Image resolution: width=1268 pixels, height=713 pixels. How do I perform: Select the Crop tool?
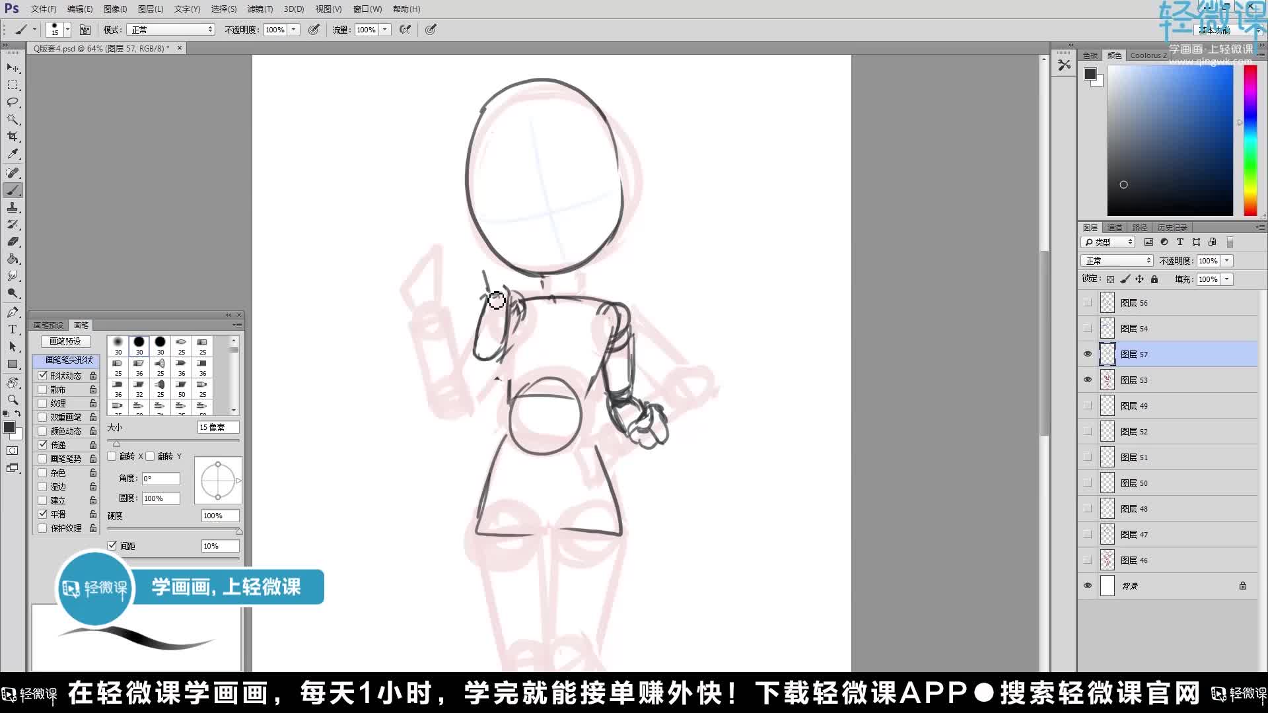click(13, 137)
